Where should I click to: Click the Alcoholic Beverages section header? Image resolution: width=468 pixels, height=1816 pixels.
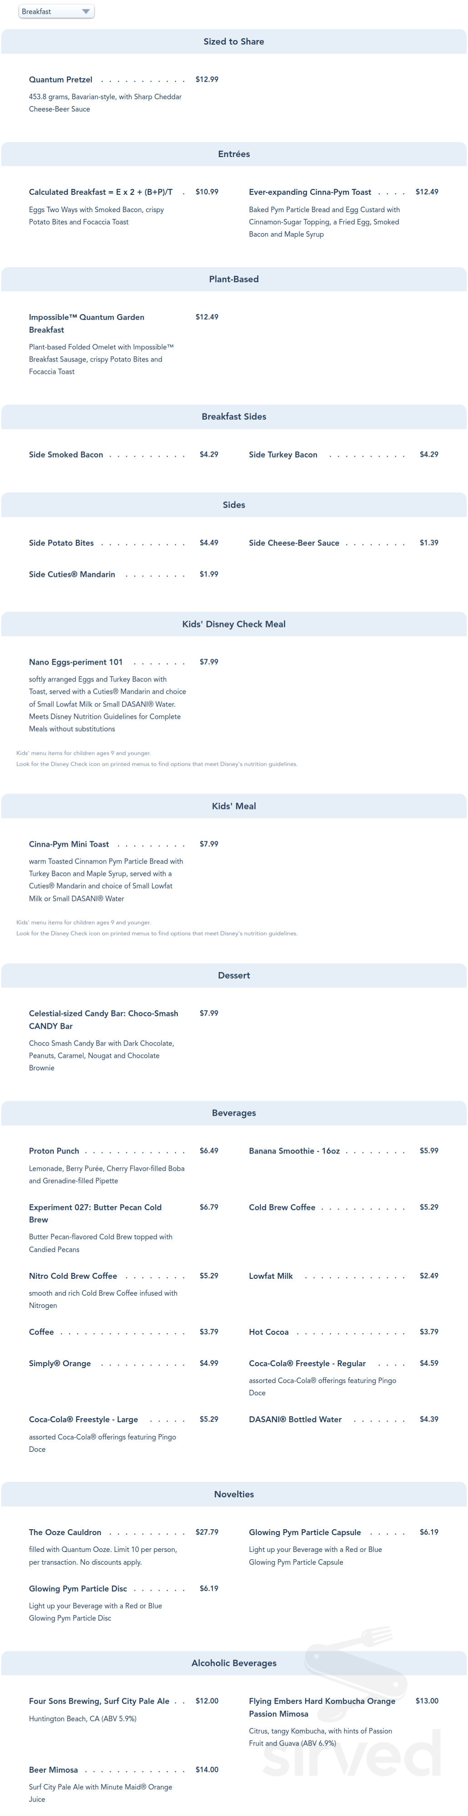234,1663
